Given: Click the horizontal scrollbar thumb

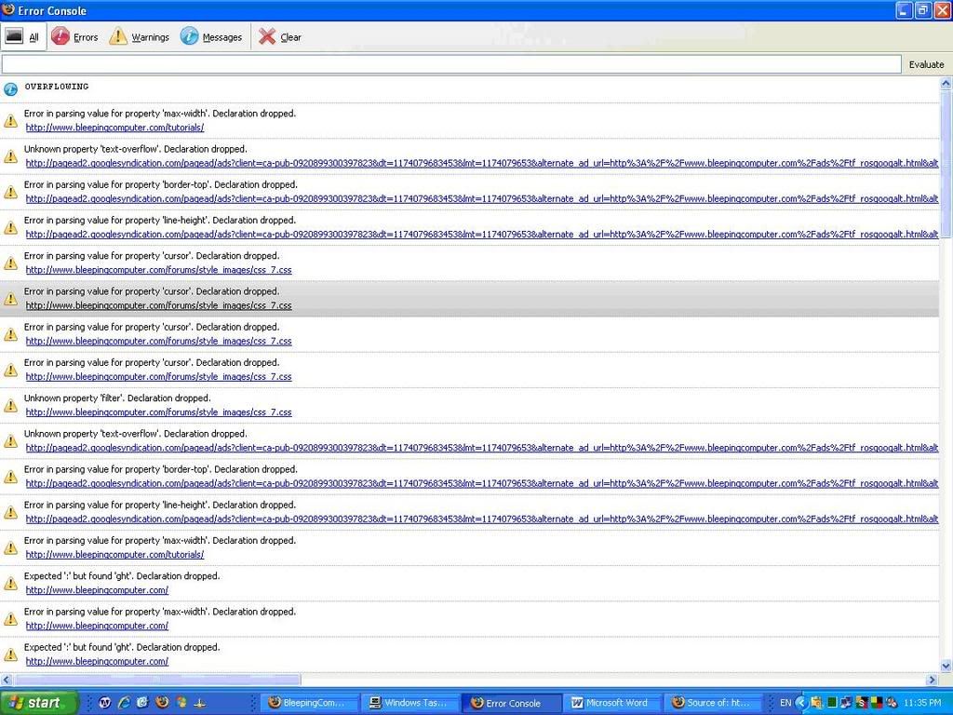Looking at the screenshot, I should [x=156, y=679].
